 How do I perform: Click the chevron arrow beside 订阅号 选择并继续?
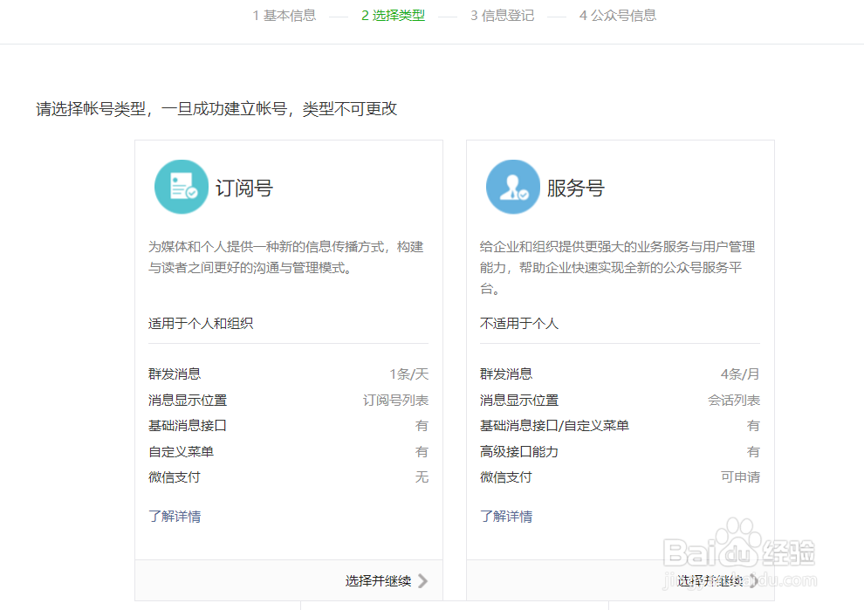click(x=422, y=580)
